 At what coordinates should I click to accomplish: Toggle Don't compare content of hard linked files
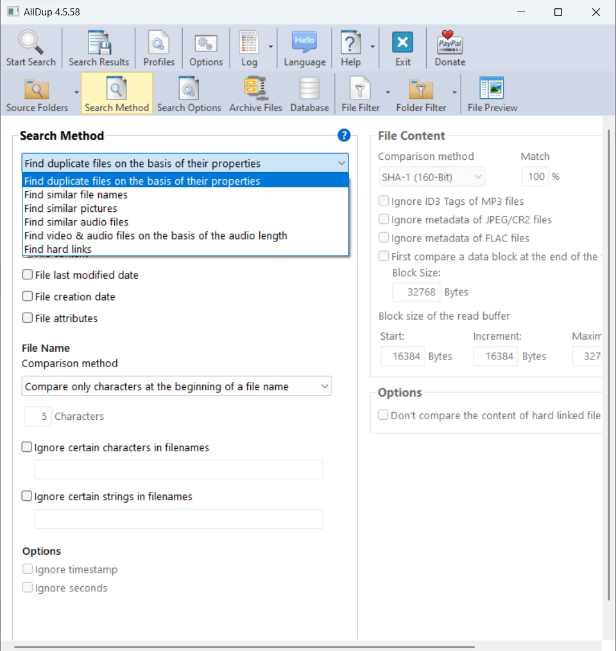point(383,415)
